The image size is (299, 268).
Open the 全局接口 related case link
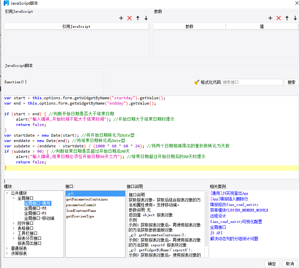[218, 227]
